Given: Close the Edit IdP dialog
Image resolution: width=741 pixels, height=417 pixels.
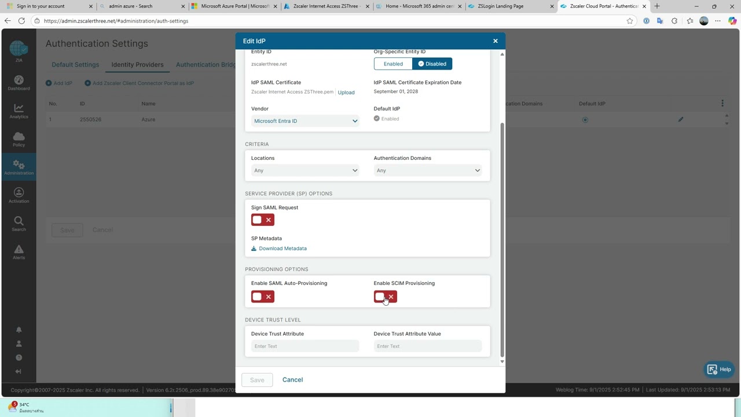Looking at the screenshot, I should click(495, 41).
